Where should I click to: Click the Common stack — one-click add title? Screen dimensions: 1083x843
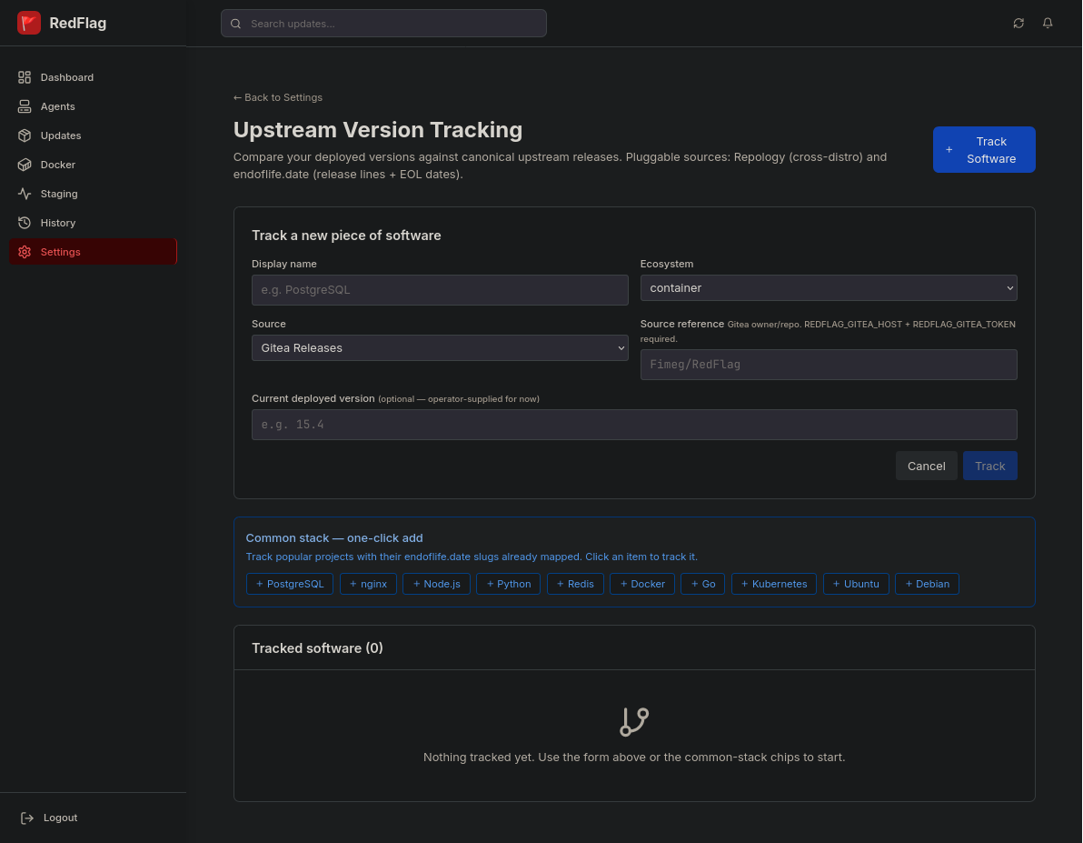[x=334, y=538]
